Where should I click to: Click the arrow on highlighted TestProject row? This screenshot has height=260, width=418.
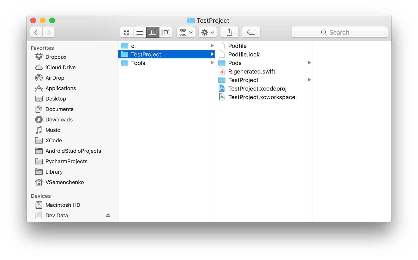pyautogui.click(x=212, y=54)
